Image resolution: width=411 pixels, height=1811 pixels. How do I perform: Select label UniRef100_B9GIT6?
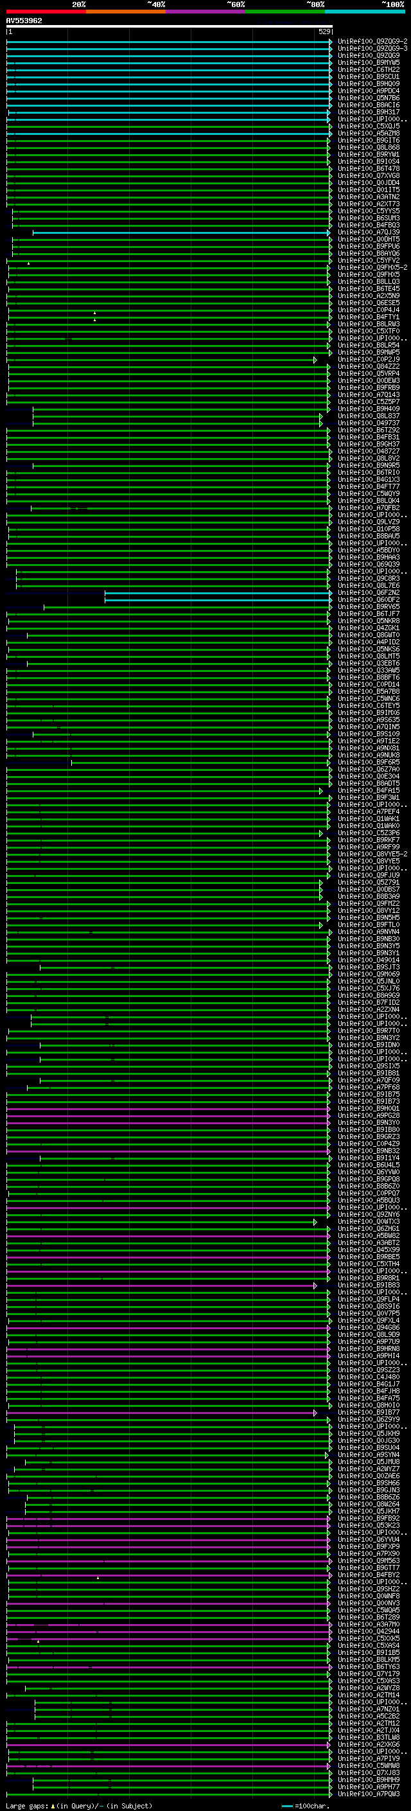[369, 141]
